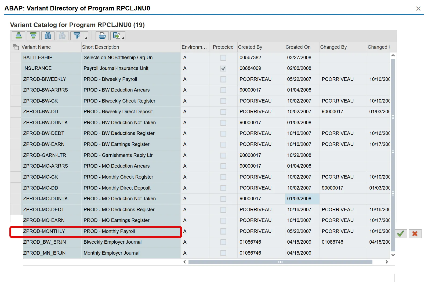This screenshot has width=428, height=287.
Task: Click the Export spreadsheet icon
Action: click(x=117, y=36)
